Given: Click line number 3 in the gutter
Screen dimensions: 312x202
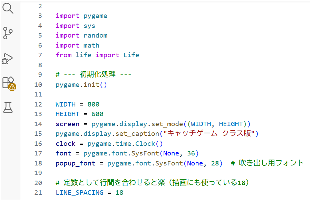Looking at the screenshot, I should (40, 16).
